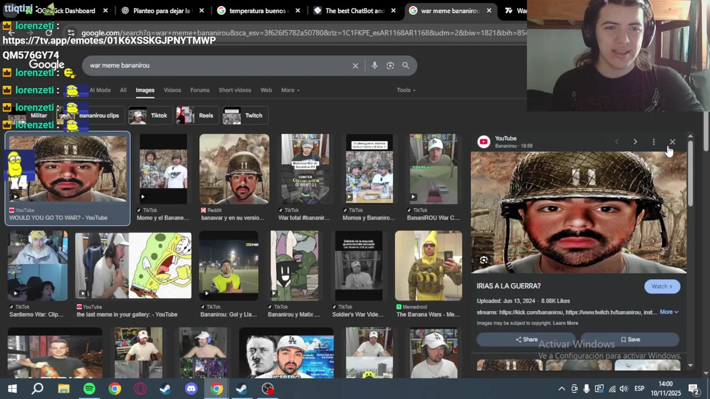
Task: Click the Lens icon on the preview image
Action: 484,260
